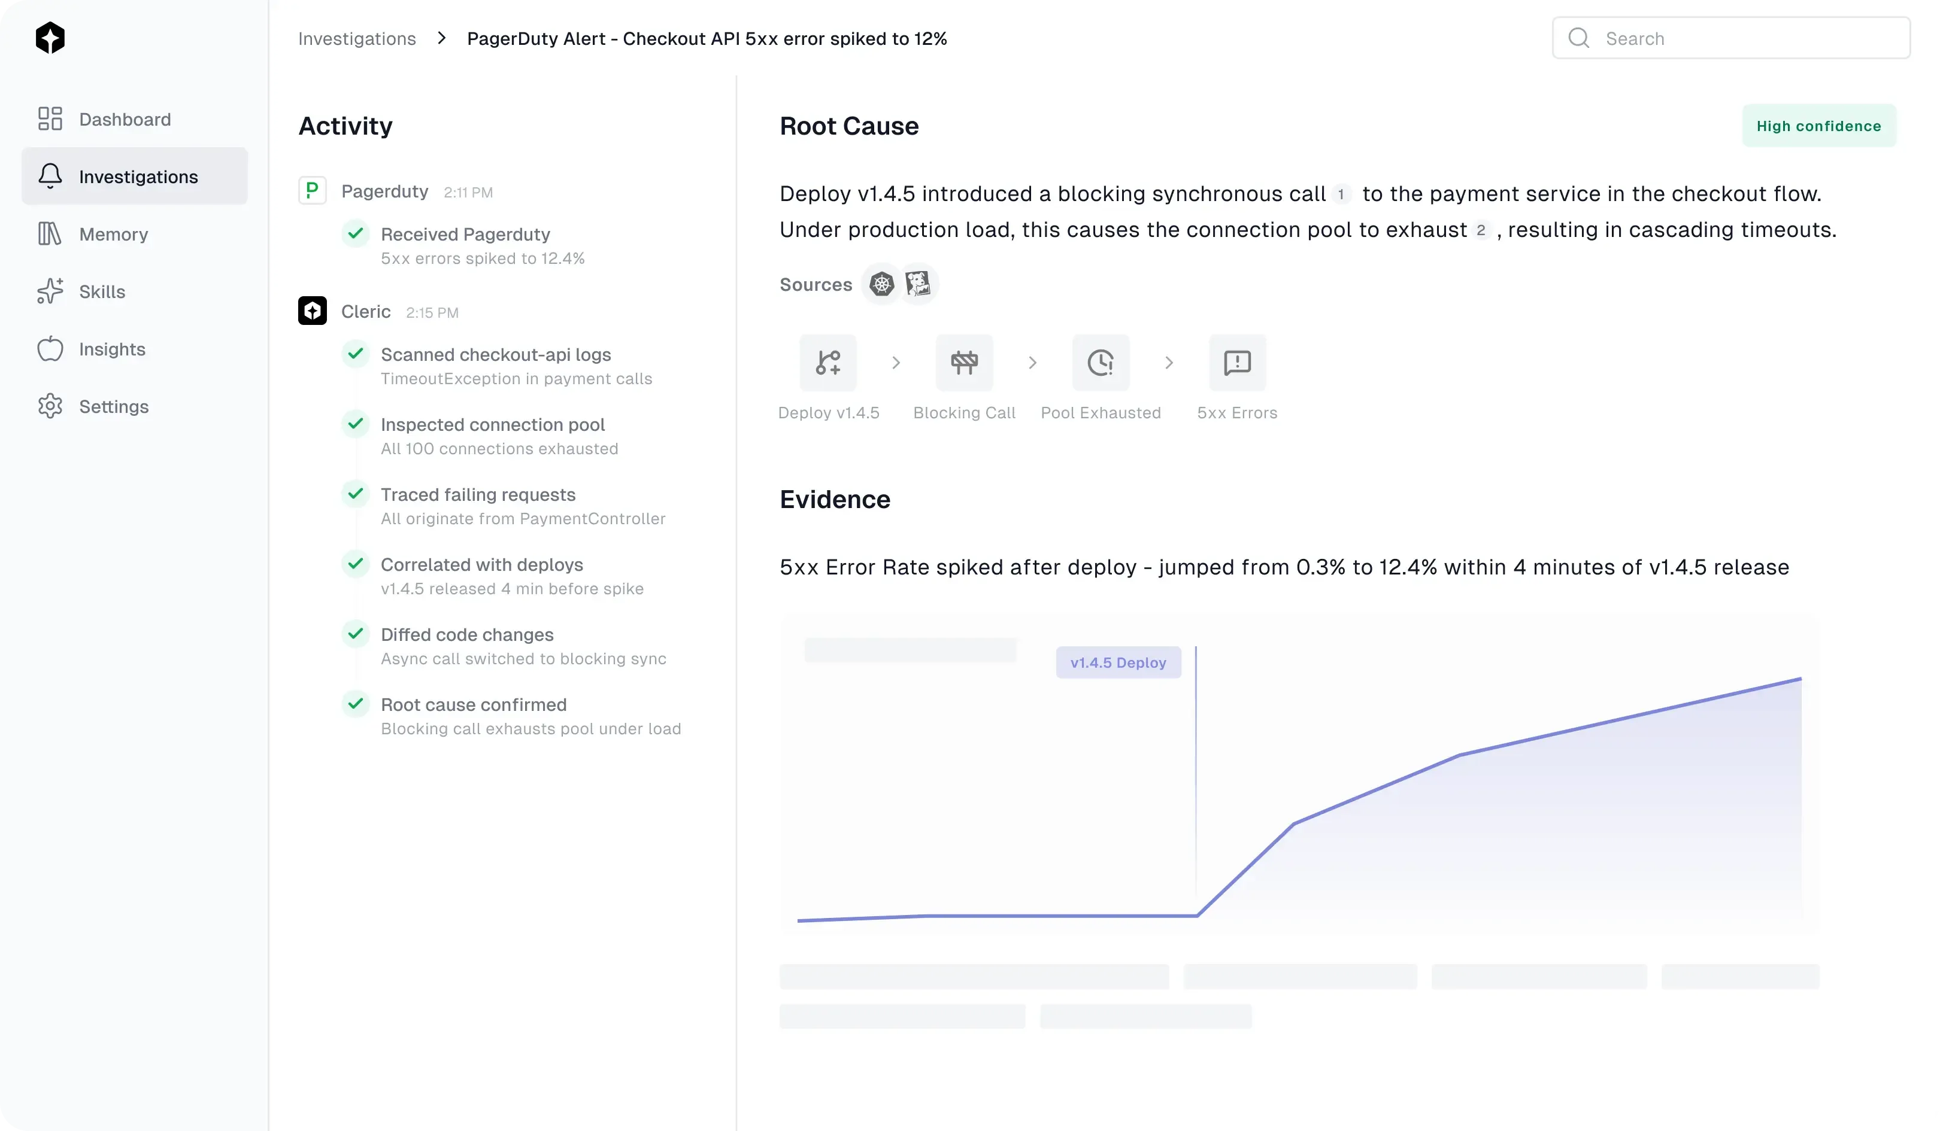
Task: Open the Datadog source icon
Action: coord(918,284)
